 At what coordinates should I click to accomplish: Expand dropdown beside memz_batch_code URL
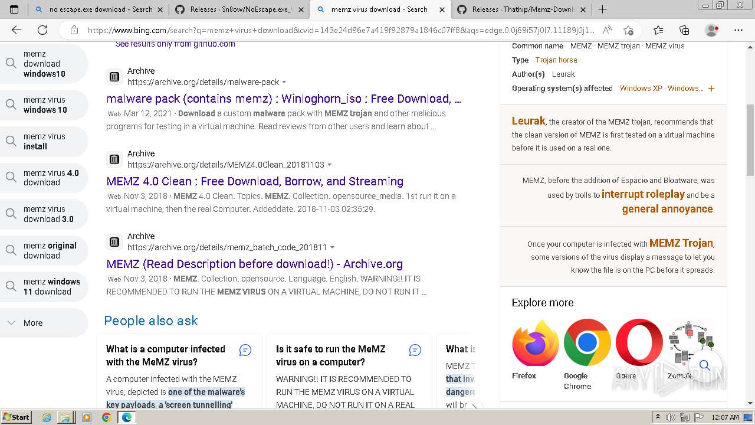(x=332, y=248)
